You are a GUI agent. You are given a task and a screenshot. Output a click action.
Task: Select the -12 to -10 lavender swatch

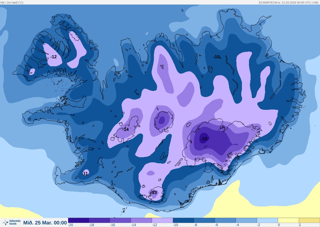tap(163, 220)
